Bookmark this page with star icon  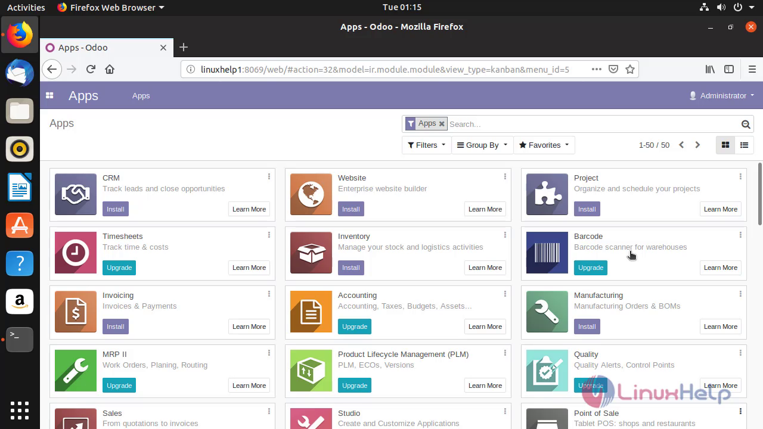(x=630, y=69)
